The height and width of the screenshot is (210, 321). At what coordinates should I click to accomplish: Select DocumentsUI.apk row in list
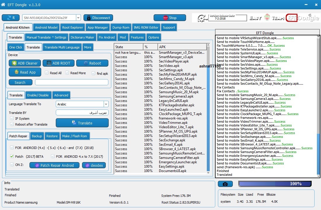pos(160,171)
